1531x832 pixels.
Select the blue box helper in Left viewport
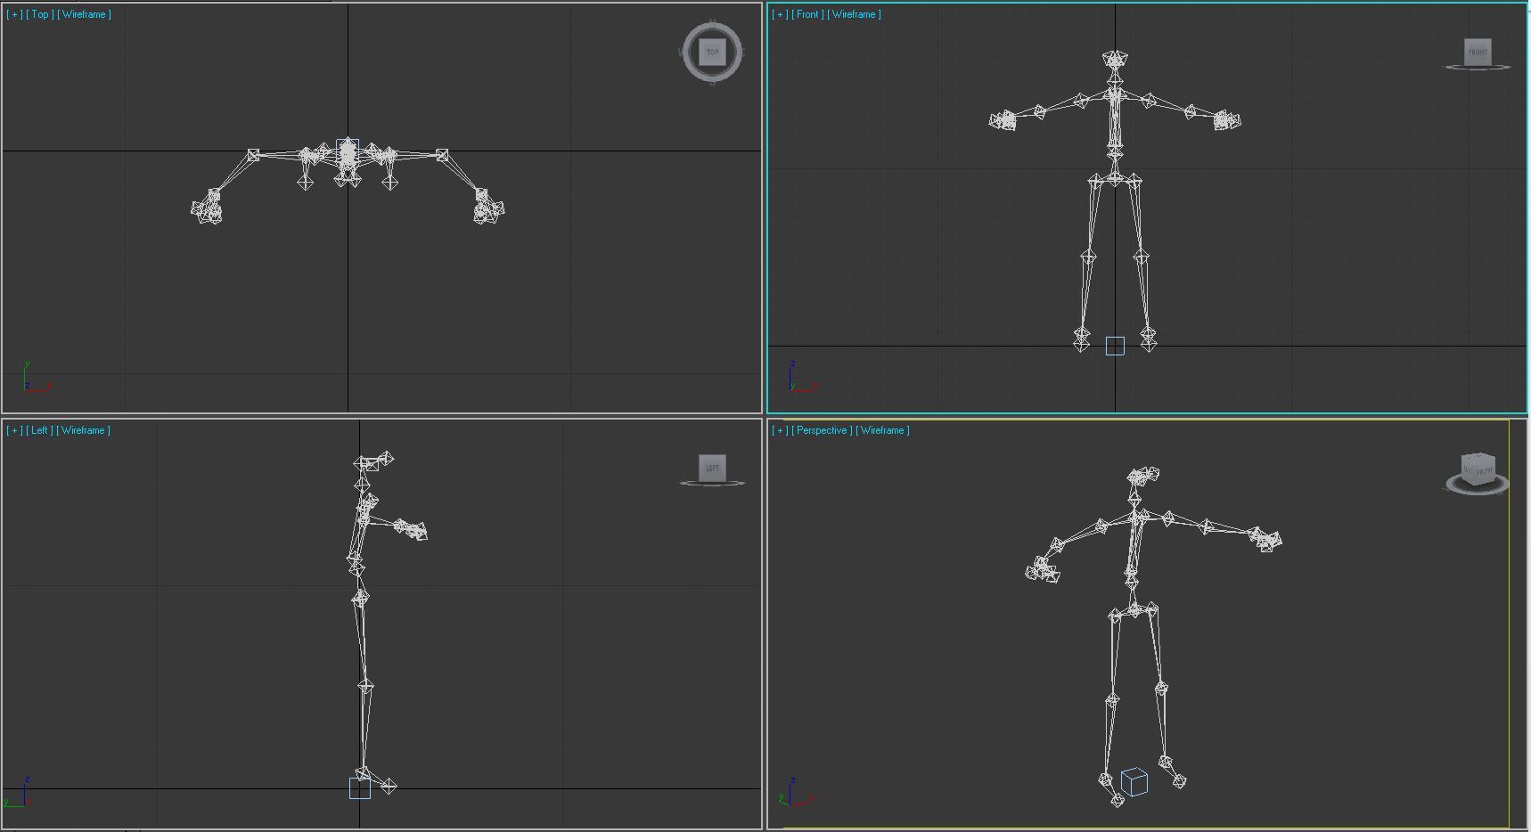(x=360, y=788)
